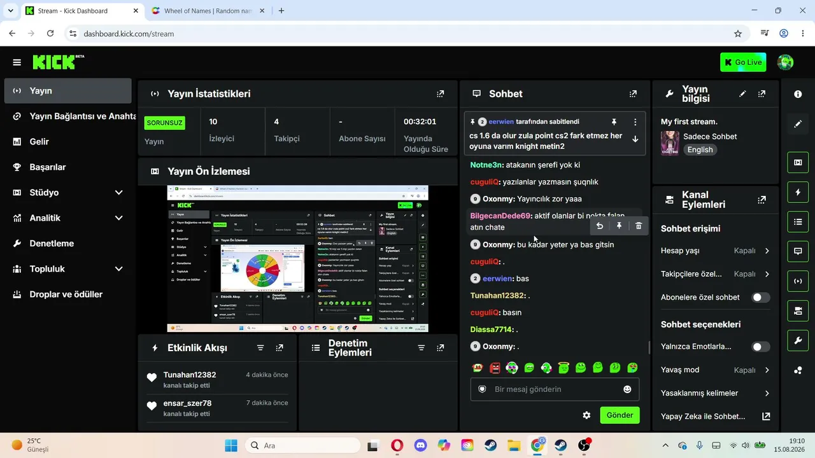Screen dimensions: 815x458
Task: Click the stream preview thumbnail
Action: [297, 259]
